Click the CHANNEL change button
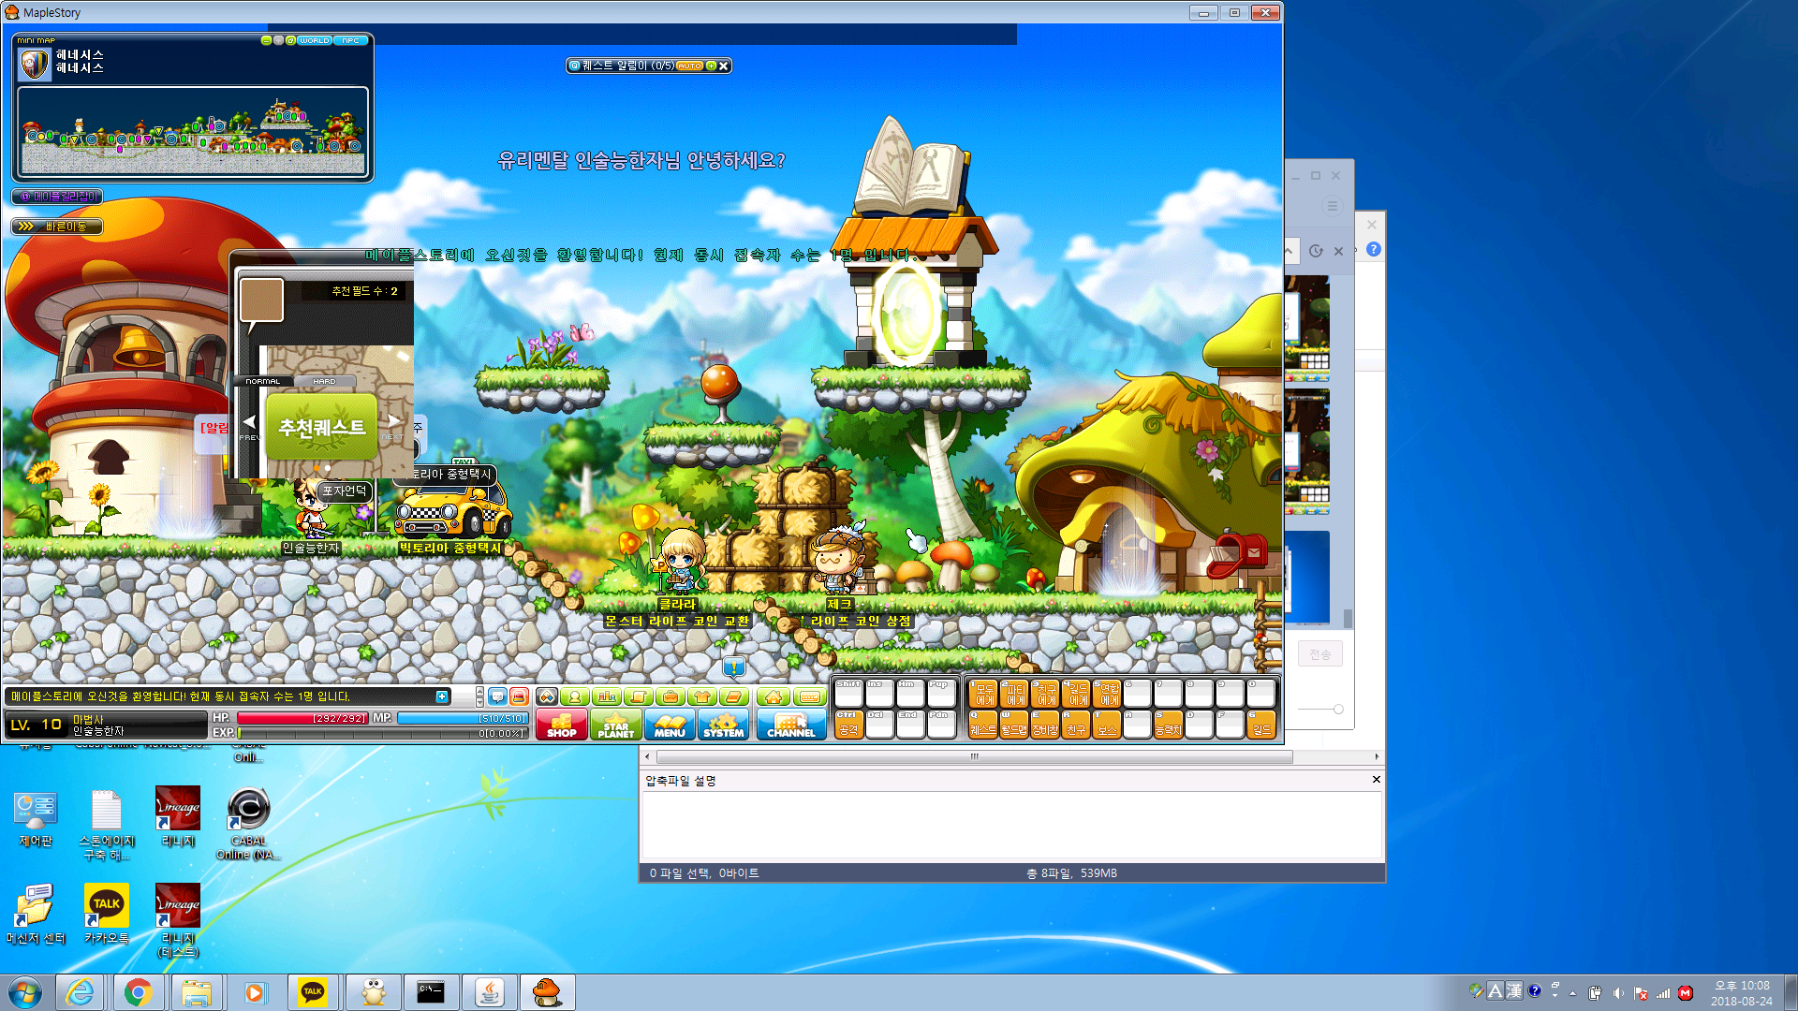The image size is (1798, 1011). tap(790, 725)
